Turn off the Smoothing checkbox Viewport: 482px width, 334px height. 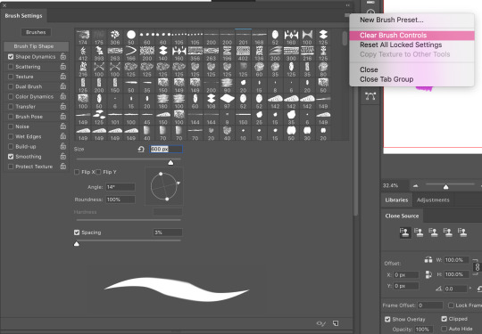pos(11,157)
